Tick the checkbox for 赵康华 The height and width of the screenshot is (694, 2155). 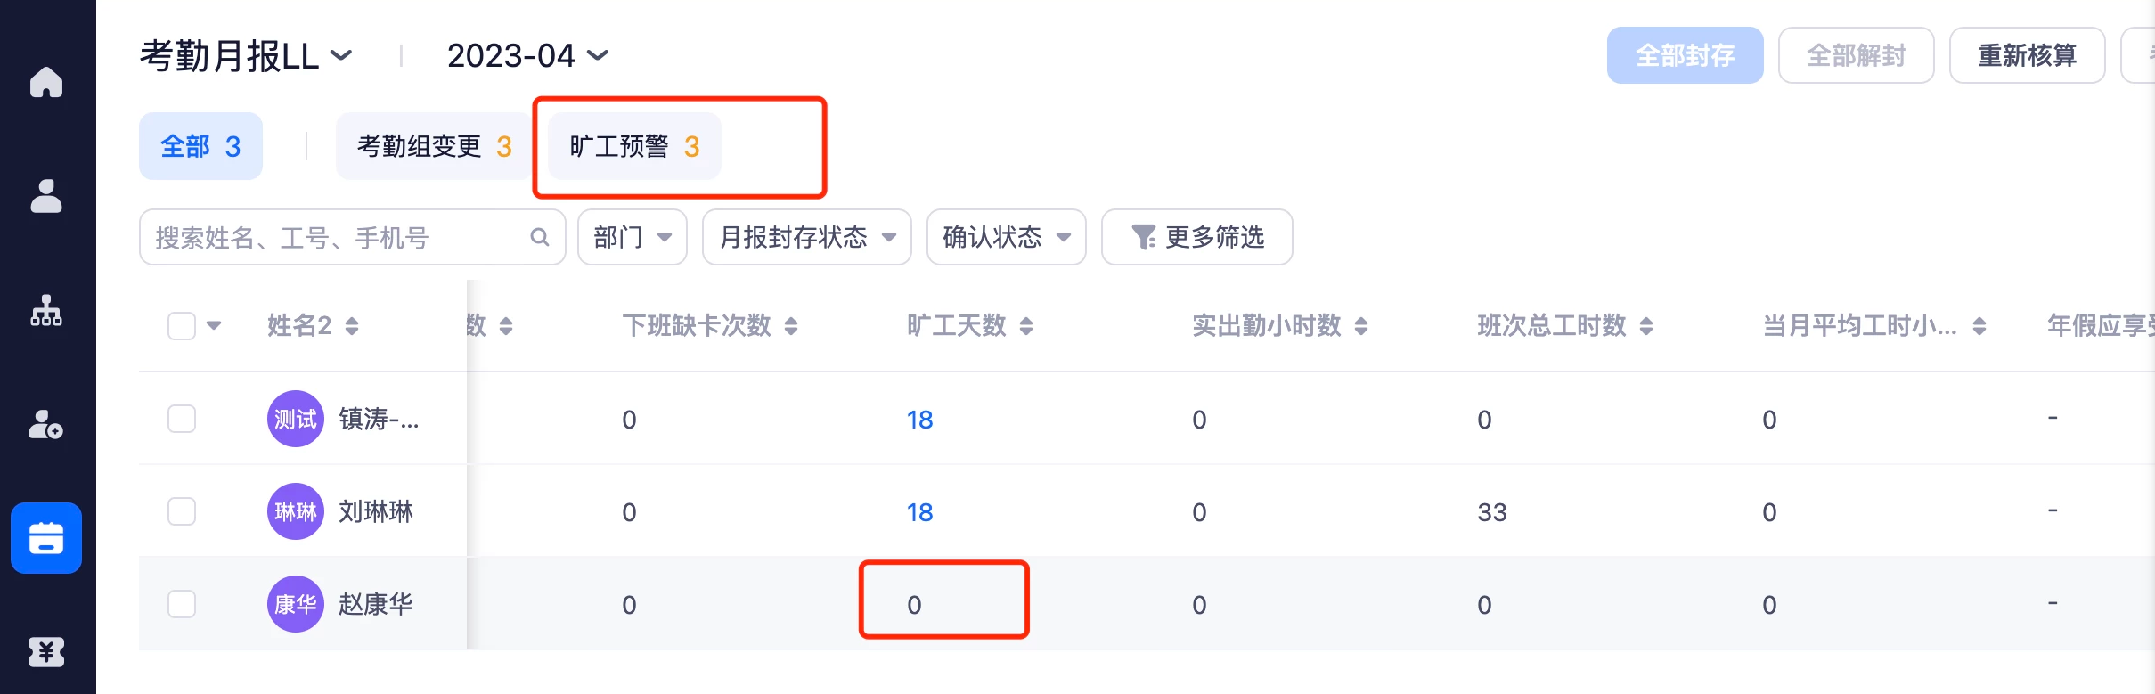(x=182, y=604)
